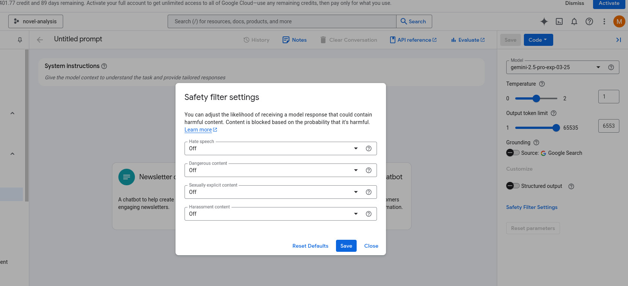Image resolution: width=628 pixels, height=286 pixels.
Task: Enable Google Search grounding toggle
Action: (513, 153)
